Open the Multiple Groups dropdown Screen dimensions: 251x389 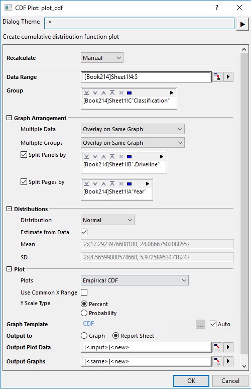click(133, 143)
